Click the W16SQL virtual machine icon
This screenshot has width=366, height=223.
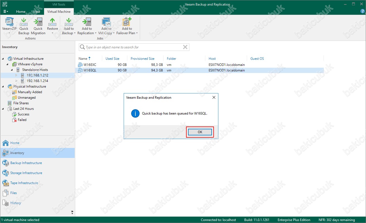[x=80, y=70]
